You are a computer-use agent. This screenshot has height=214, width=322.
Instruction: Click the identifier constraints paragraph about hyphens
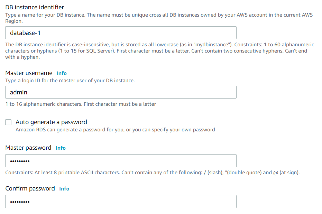coord(159,51)
